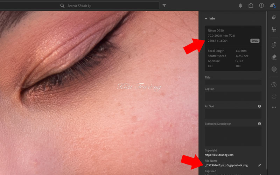Show Alt Text info tooltip icon
The image size is (280, 175).
point(259,106)
